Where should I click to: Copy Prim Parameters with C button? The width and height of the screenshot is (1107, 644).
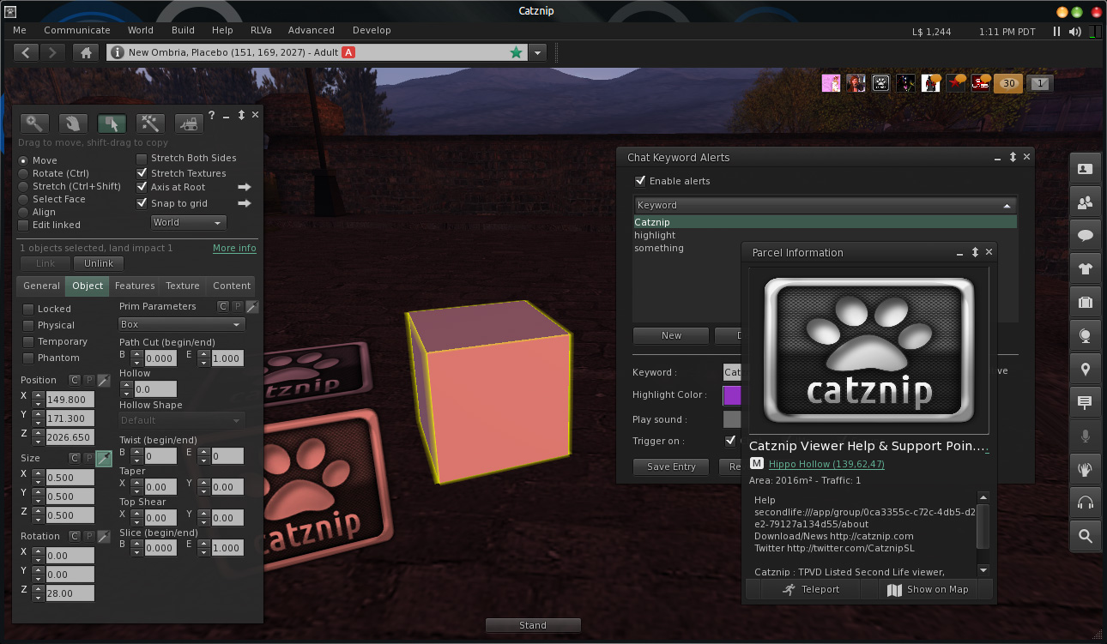pos(223,306)
